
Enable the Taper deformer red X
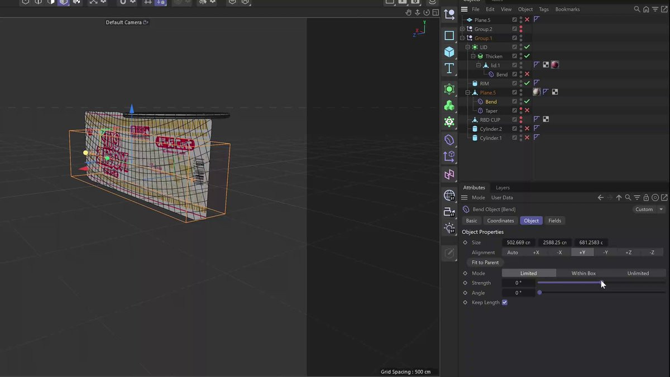coord(527,111)
